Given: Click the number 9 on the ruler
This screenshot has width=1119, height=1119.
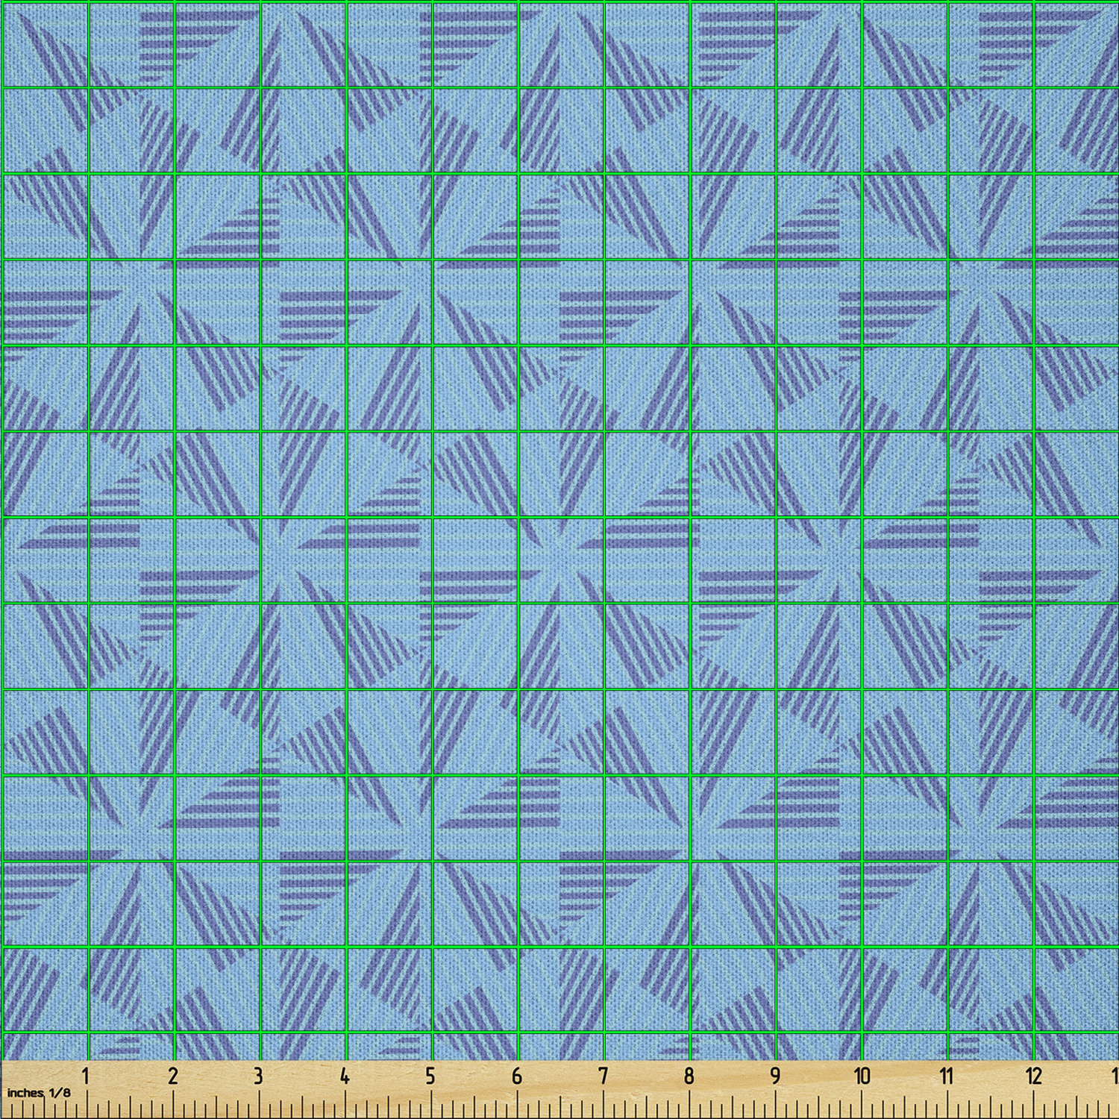Looking at the screenshot, I should [x=775, y=1076].
